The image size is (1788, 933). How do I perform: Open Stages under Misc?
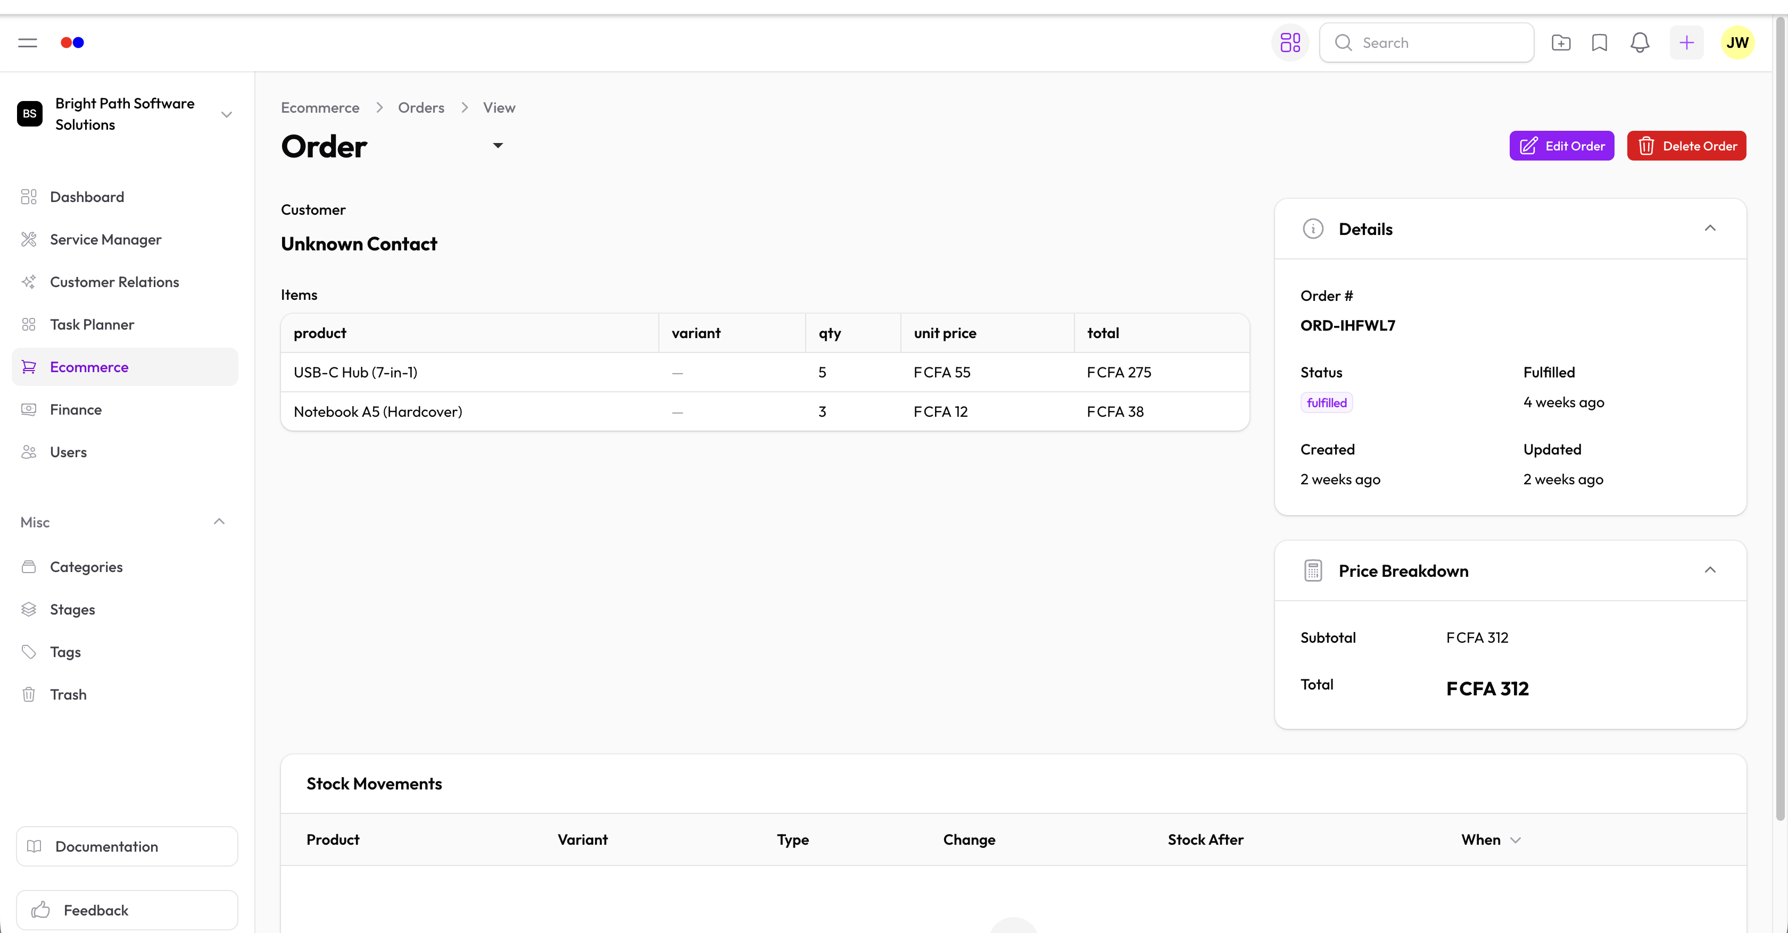tap(125, 609)
